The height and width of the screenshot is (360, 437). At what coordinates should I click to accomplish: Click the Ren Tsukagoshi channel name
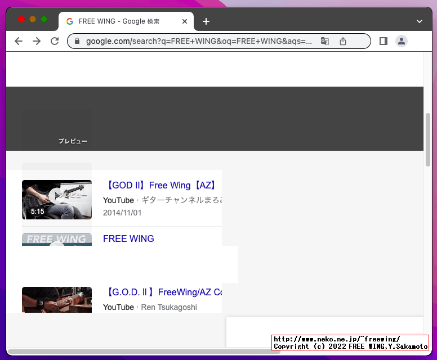[169, 307]
